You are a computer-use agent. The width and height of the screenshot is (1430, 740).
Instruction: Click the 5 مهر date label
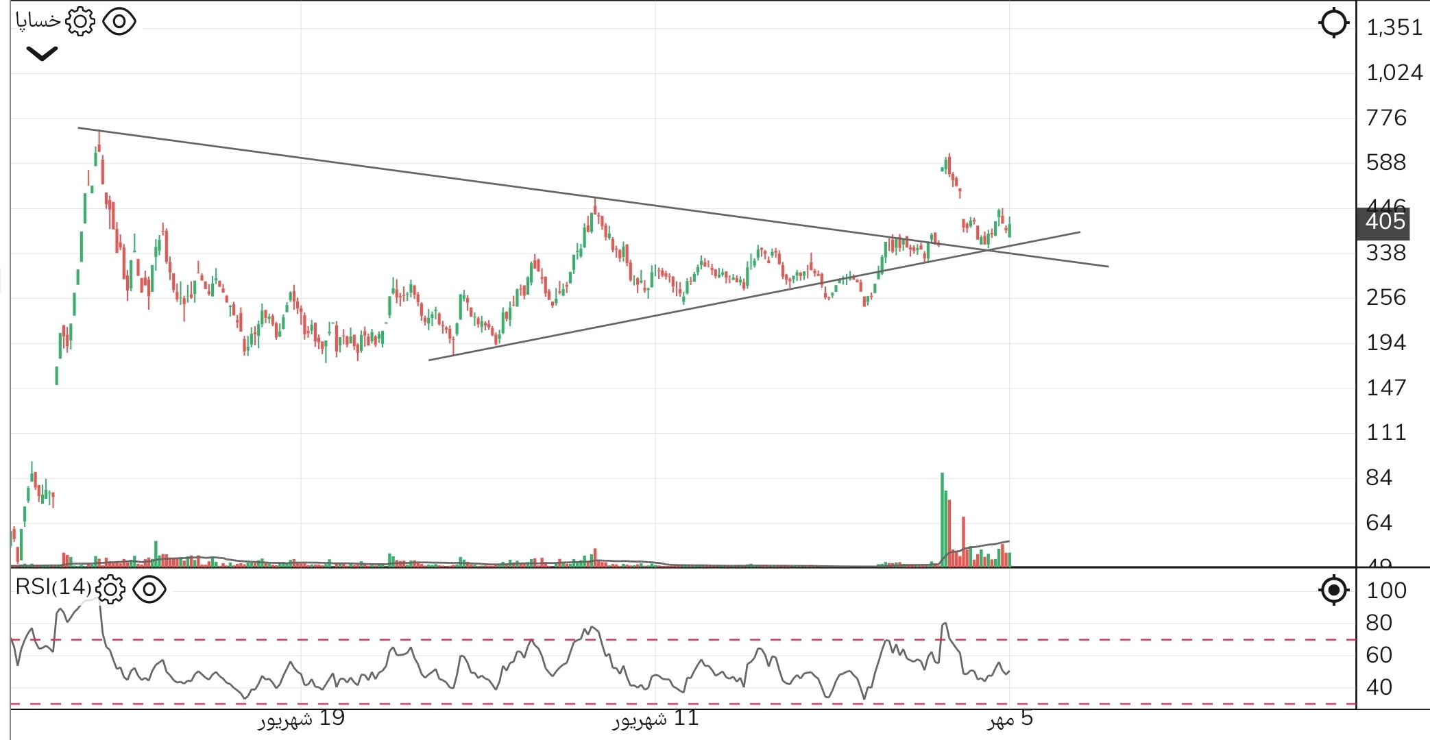[x=1010, y=719]
